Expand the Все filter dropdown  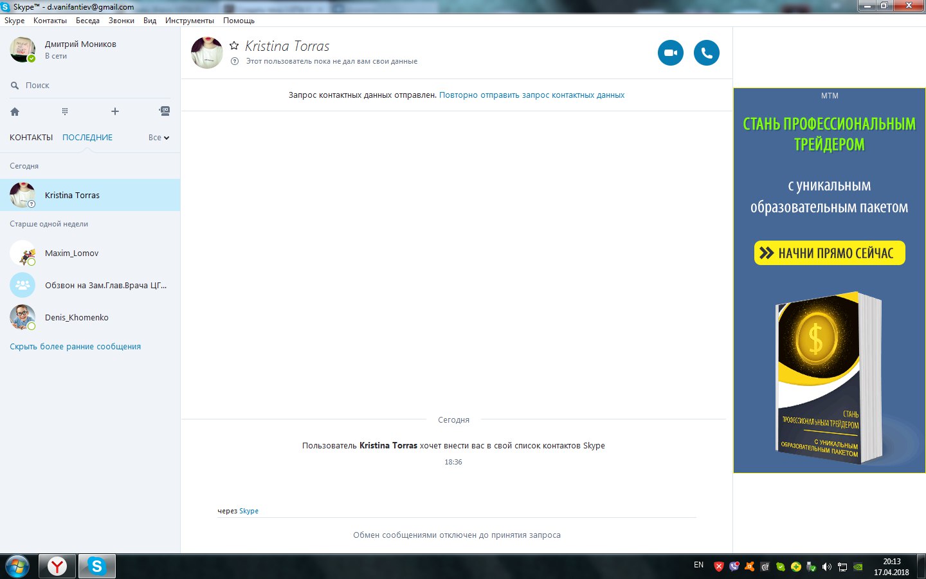pos(159,137)
